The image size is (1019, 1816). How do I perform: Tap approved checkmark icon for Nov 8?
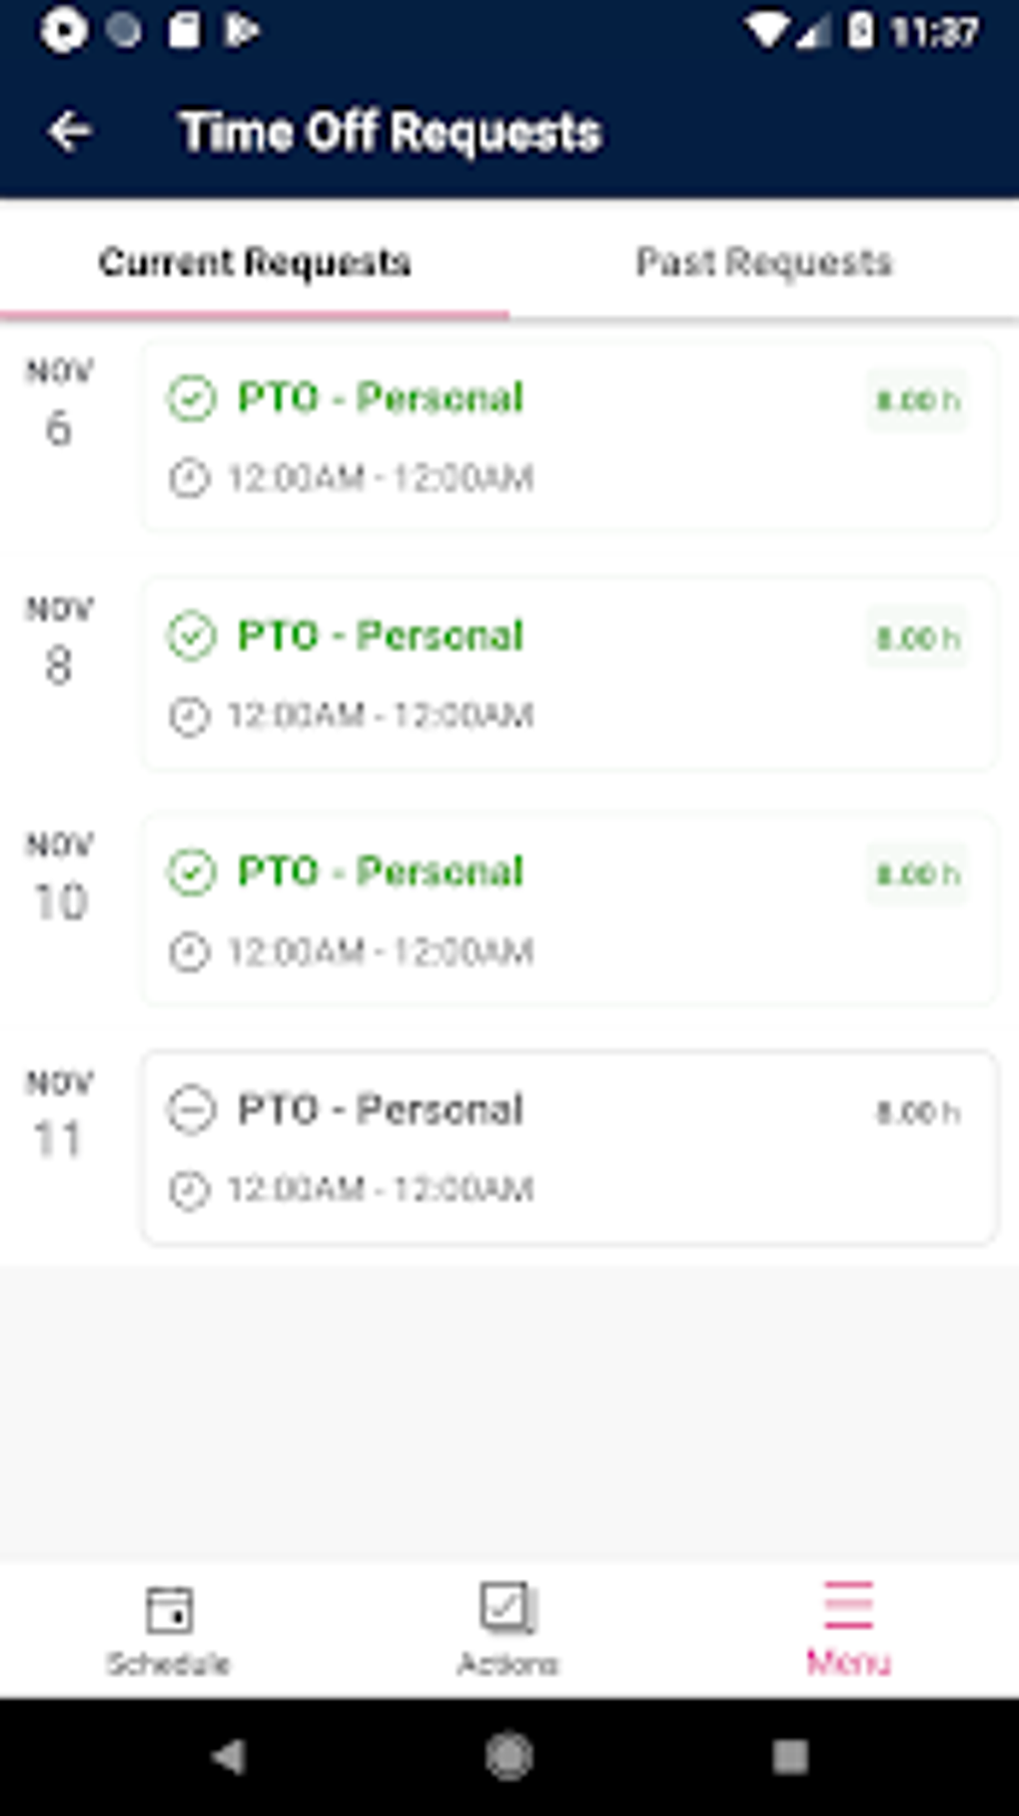(x=192, y=637)
